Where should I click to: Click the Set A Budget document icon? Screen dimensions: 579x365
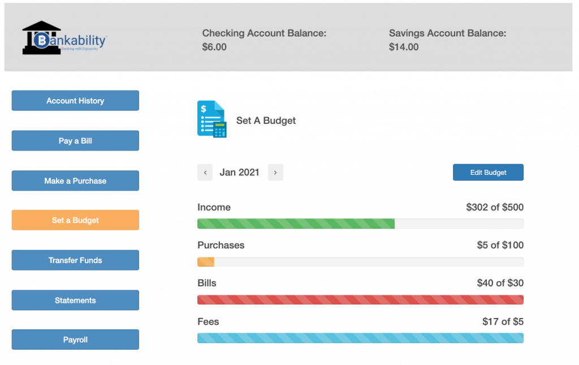[212, 119]
